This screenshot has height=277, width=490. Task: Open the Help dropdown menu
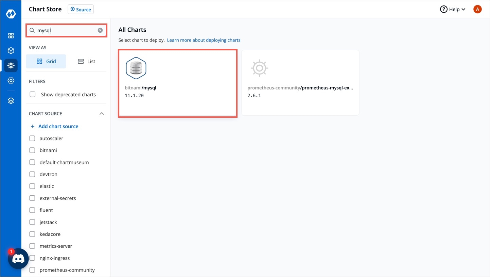(453, 10)
